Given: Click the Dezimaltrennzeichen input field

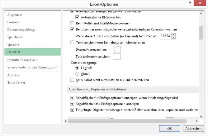Looking at the screenshot, I should tap(117, 50).
